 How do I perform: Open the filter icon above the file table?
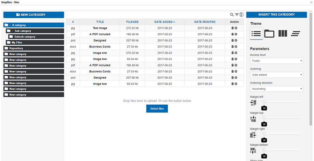[237, 15]
